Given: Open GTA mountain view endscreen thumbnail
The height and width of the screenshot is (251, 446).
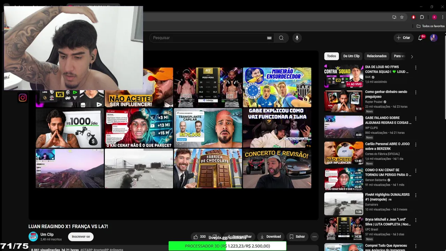Looking at the screenshot, I should [x=70, y=169].
